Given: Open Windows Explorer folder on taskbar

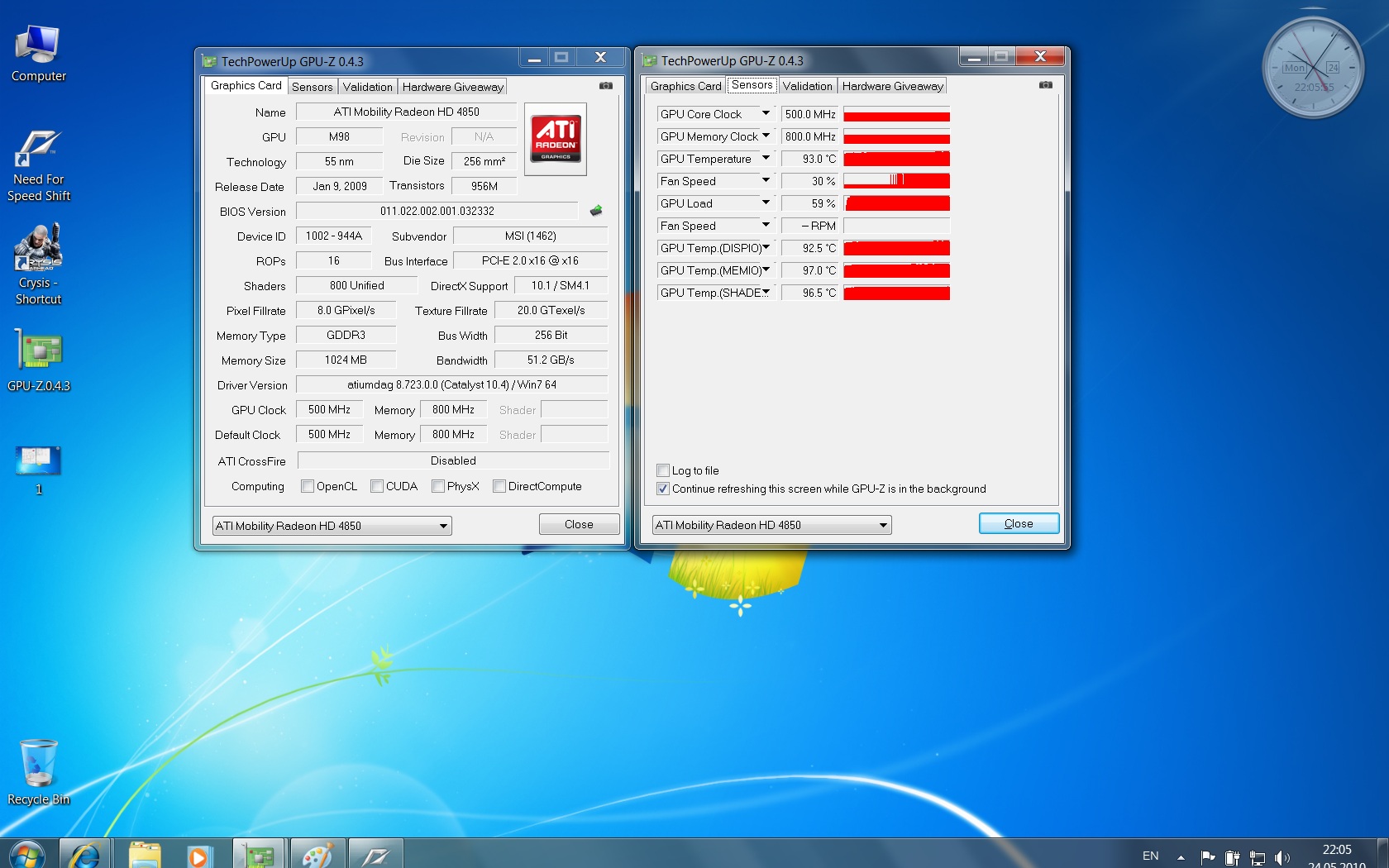Looking at the screenshot, I should tap(145, 855).
